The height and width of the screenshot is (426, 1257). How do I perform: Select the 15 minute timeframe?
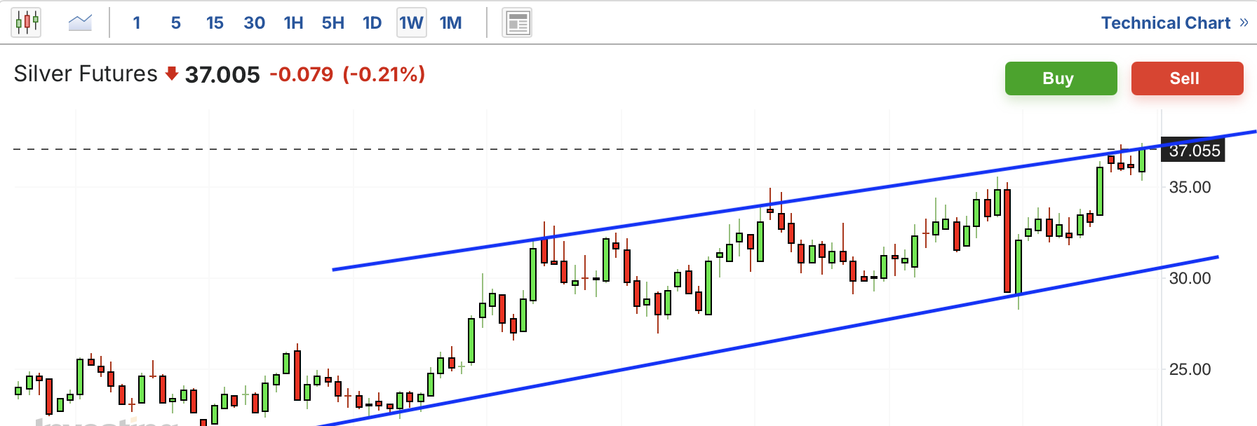(215, 23)
